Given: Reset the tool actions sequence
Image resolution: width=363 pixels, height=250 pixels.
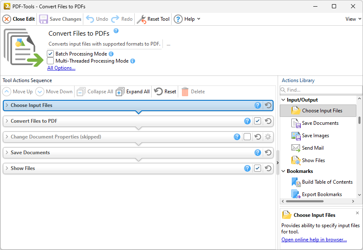Looking at the screenshot, I should [165, 92].
